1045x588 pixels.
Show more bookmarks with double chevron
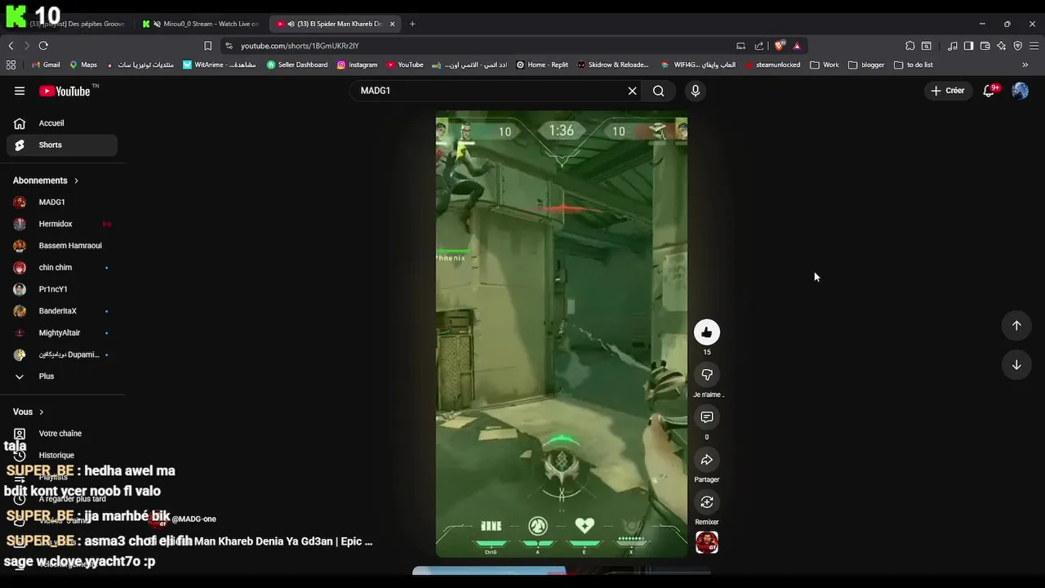[x=1025, y=65]
